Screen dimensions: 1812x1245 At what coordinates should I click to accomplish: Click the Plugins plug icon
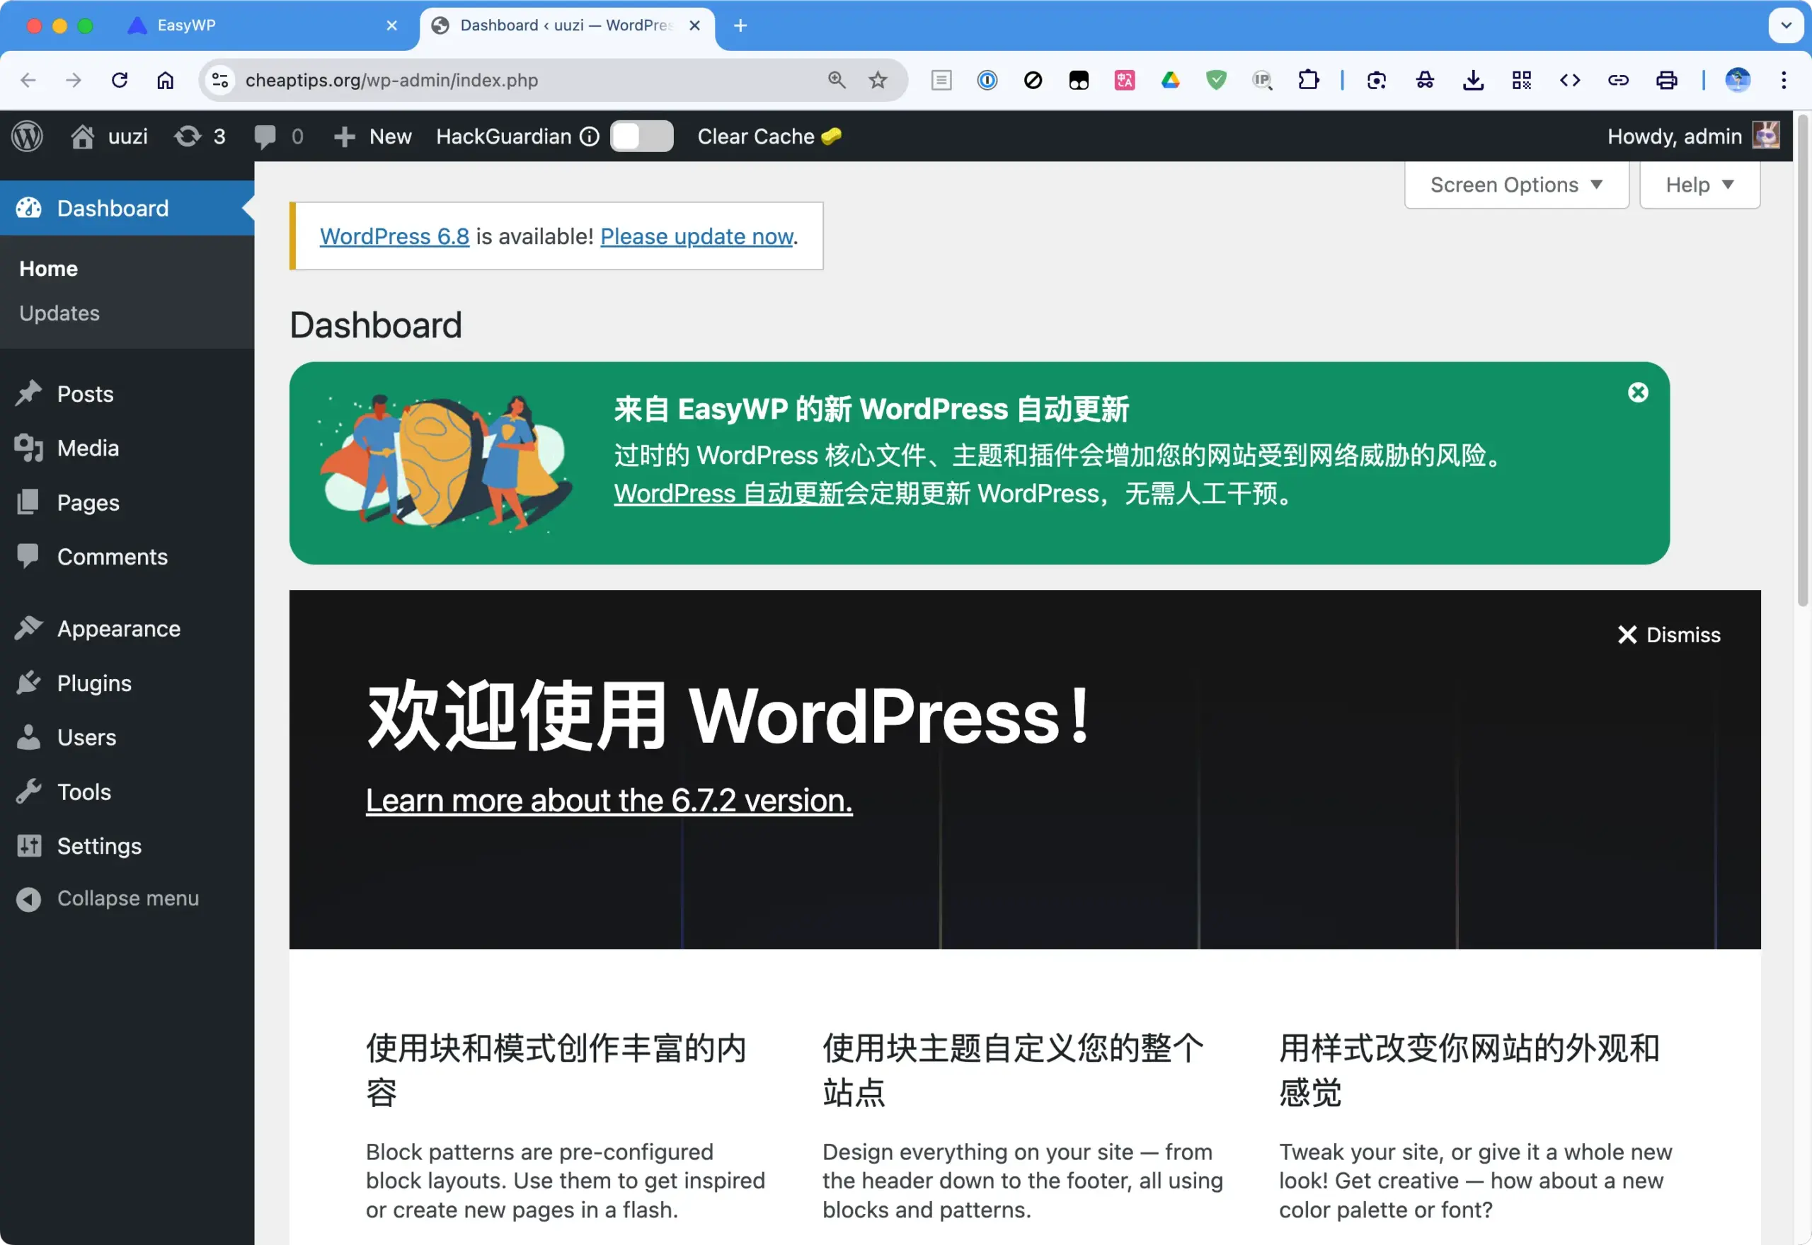pyautogui.click(x=28, y=683)
